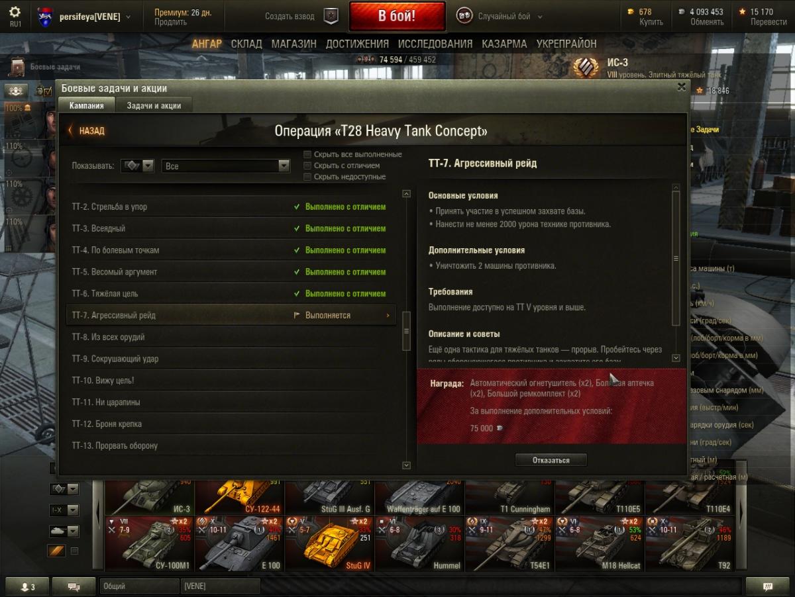Open the notifications icon at bottom right
Screen dimensions: 795x597
point(768,586)
